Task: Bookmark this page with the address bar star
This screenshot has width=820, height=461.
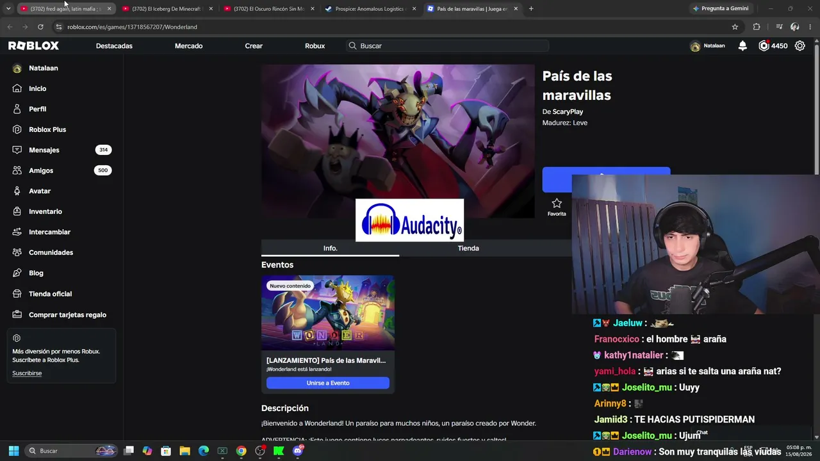Action: click(735, 27)
